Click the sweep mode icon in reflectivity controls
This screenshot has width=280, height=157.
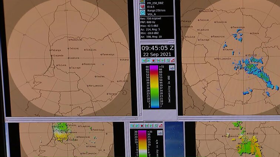[x=168, y=61]
